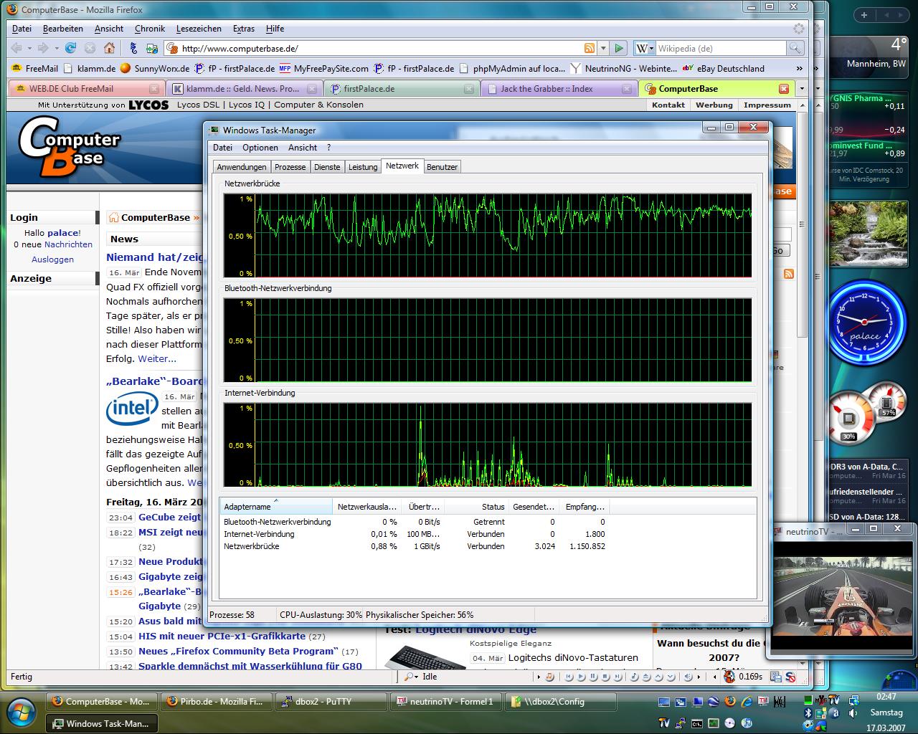Click the green Go arrow beside address bar

[619, 48]
